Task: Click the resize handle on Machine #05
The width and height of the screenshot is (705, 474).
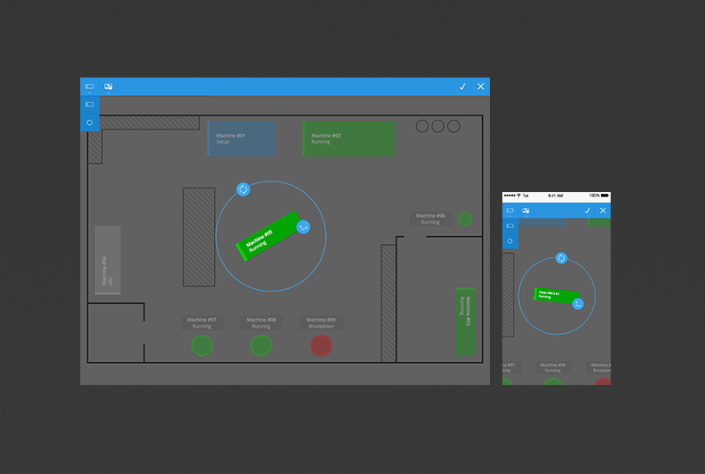Action: [x=303, y=227]
